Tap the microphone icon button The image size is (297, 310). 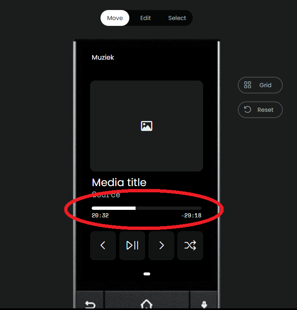[204, 304]
